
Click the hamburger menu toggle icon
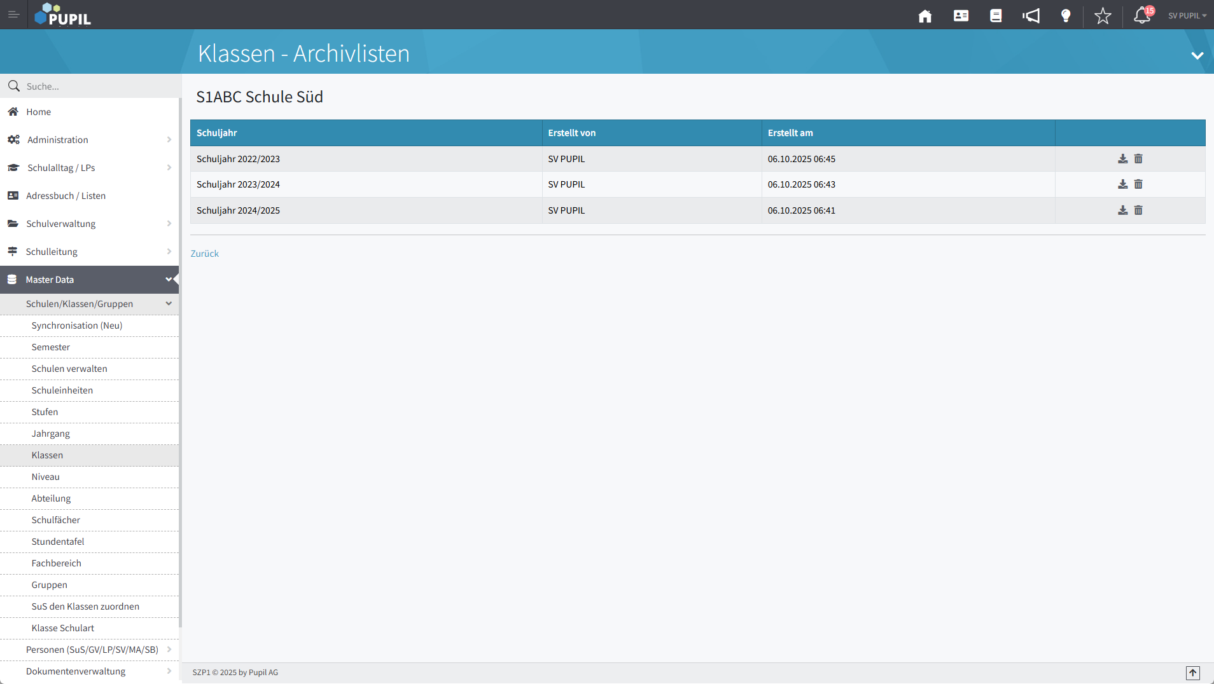point(13,15)
